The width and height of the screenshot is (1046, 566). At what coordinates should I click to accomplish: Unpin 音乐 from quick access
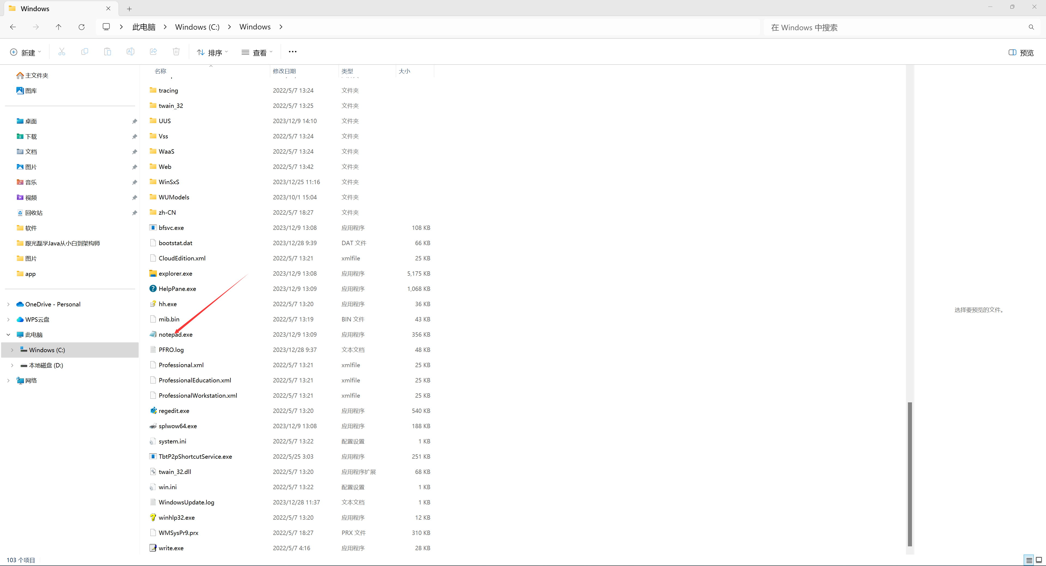pos(134,182)
